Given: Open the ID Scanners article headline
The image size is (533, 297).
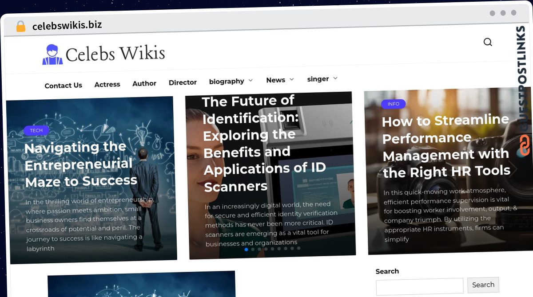Looking at the screenshot, I should tap(264, 144).
